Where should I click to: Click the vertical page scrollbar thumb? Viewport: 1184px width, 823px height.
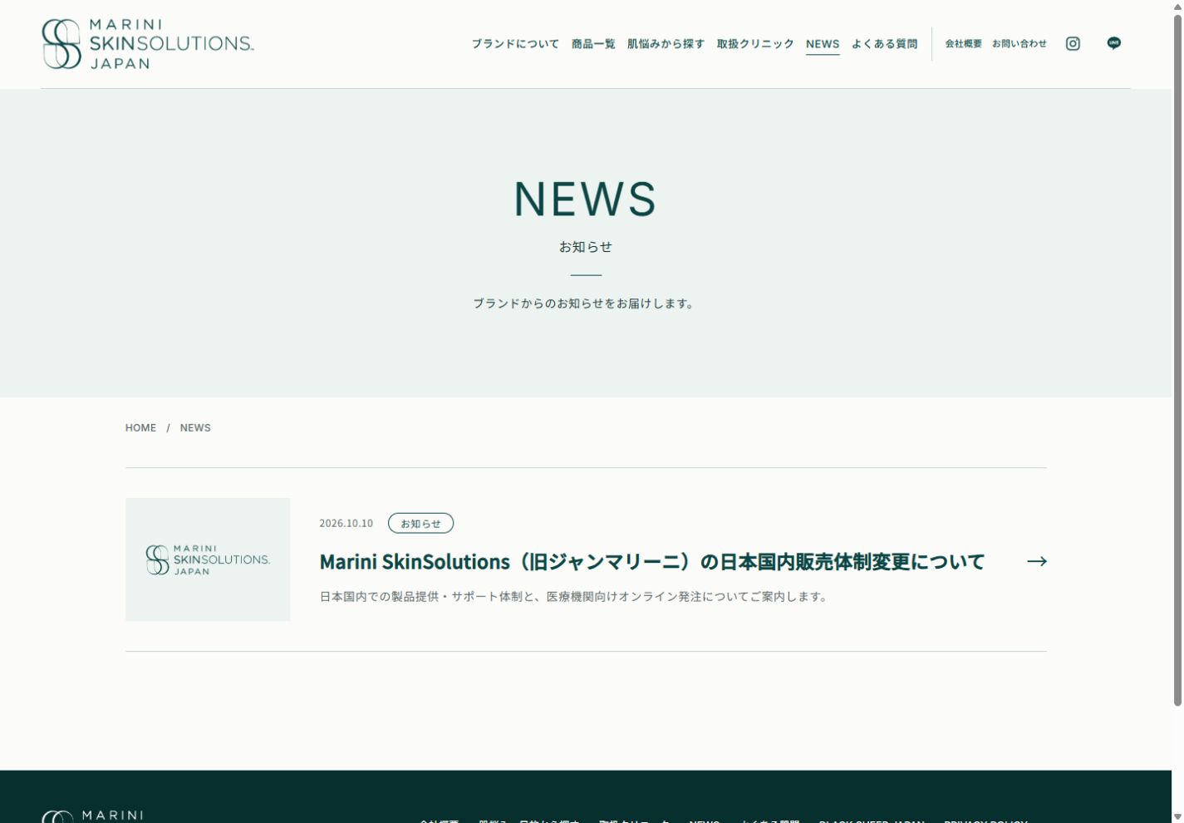coord(1177,359)
